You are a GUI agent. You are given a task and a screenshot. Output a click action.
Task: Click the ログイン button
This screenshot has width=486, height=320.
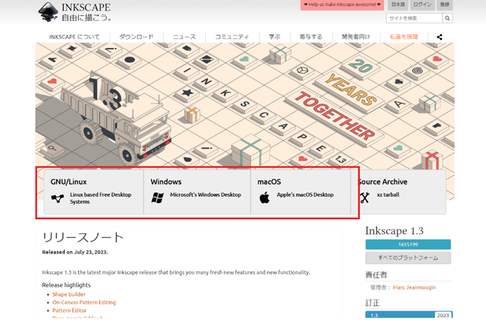pos(422,5)
